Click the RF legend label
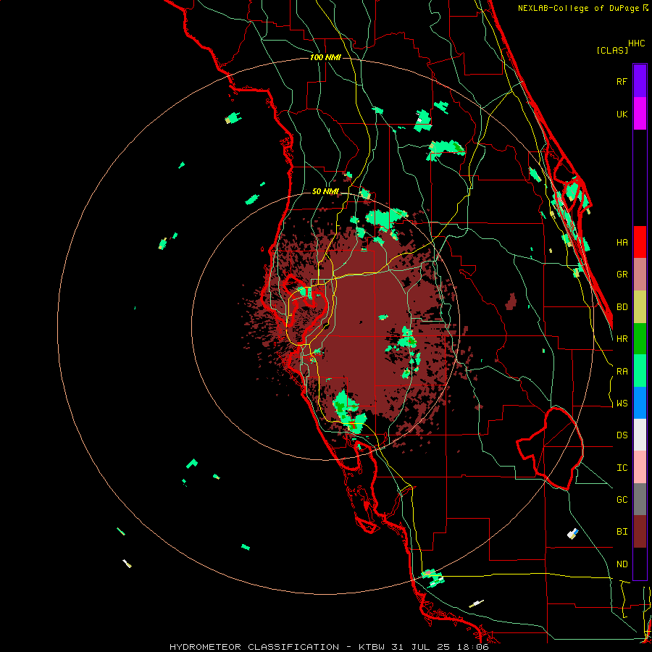This screenshot has height=652, width=652. tap(622, 81)
